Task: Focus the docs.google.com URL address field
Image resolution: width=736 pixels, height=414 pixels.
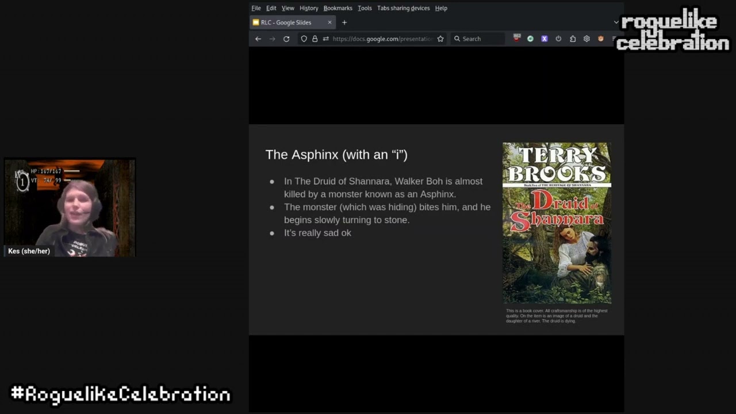Action: click(382, 39)
